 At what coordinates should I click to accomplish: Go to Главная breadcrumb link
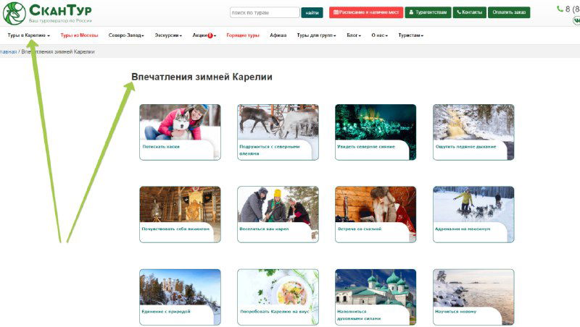[x=8, y=51]
